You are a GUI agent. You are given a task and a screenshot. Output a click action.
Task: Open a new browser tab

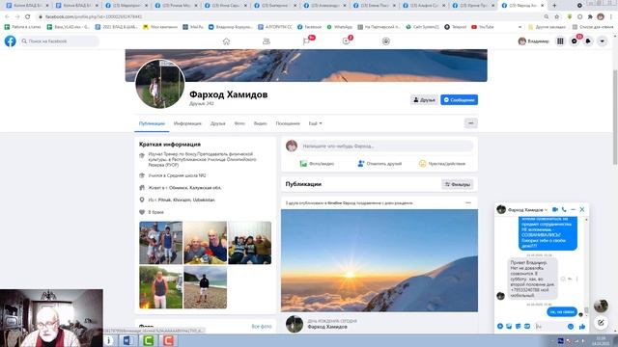pyautogui.click(x=554, y=6)
